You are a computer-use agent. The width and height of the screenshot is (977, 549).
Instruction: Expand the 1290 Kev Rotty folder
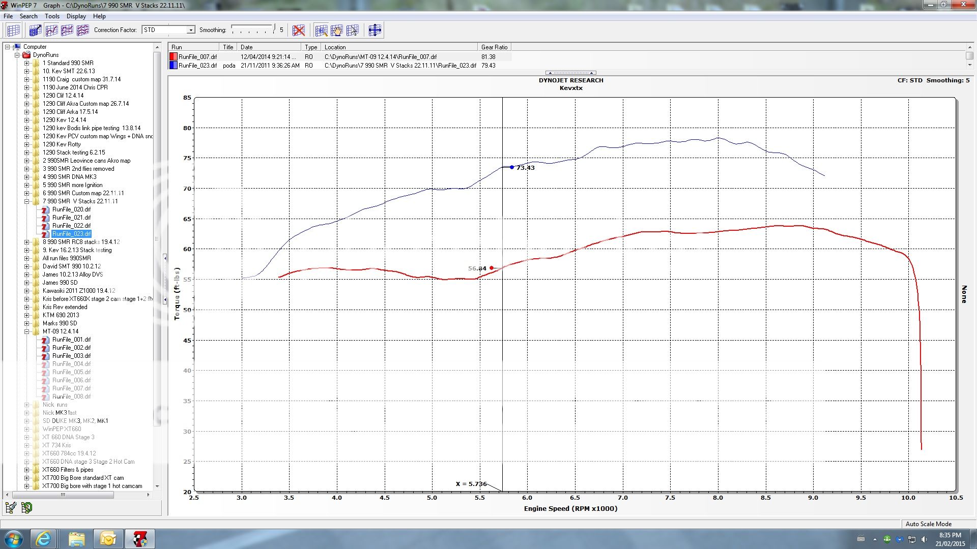(27, 144)
